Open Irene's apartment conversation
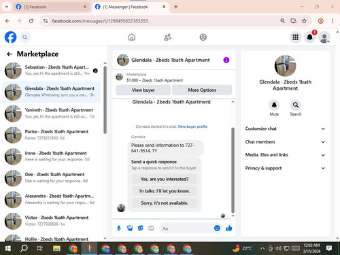The height and width of the screenshot is (255, 340). pos(51,156)
